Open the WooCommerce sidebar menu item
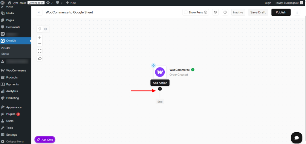The width and height of the screenshot is (306, 144). click(x=16, y=71)
